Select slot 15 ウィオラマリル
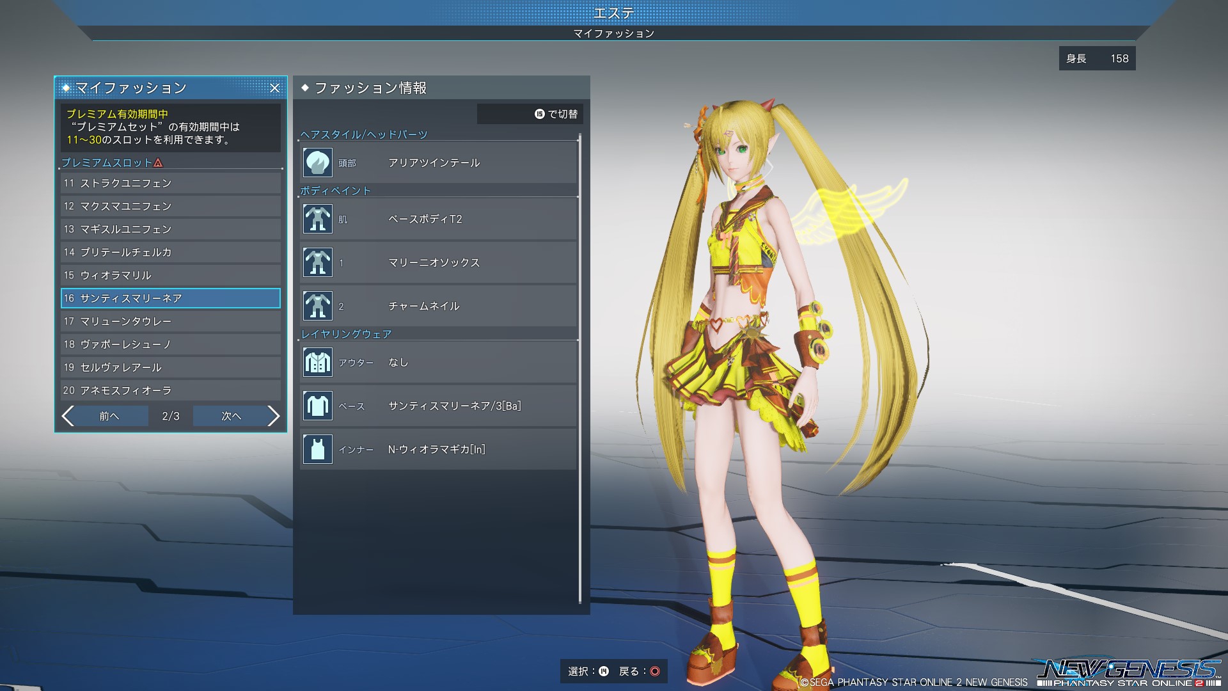 (171, 275)
